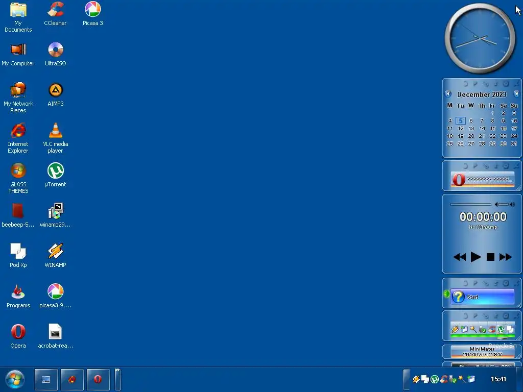Go to next month in calendar widget
Image resolution: width=523 pixels, height=392 pixels.
coord(516,94)
